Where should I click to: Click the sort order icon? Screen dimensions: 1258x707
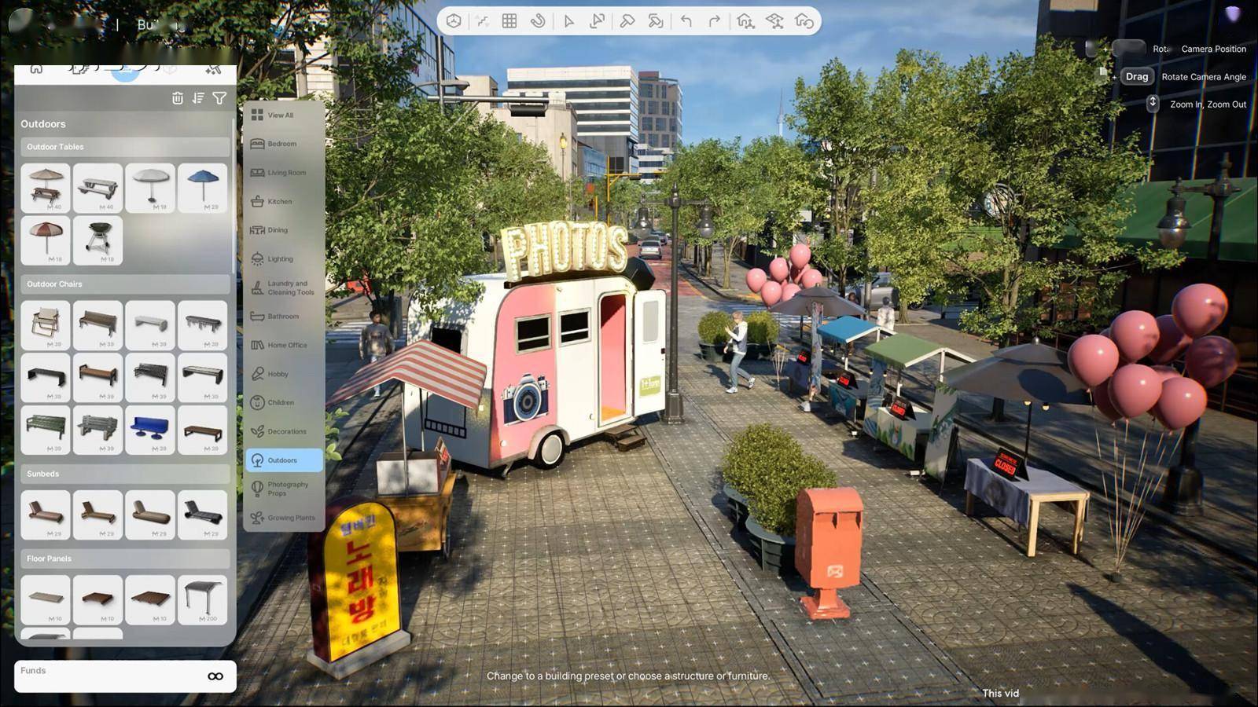(x=198, y=98)
